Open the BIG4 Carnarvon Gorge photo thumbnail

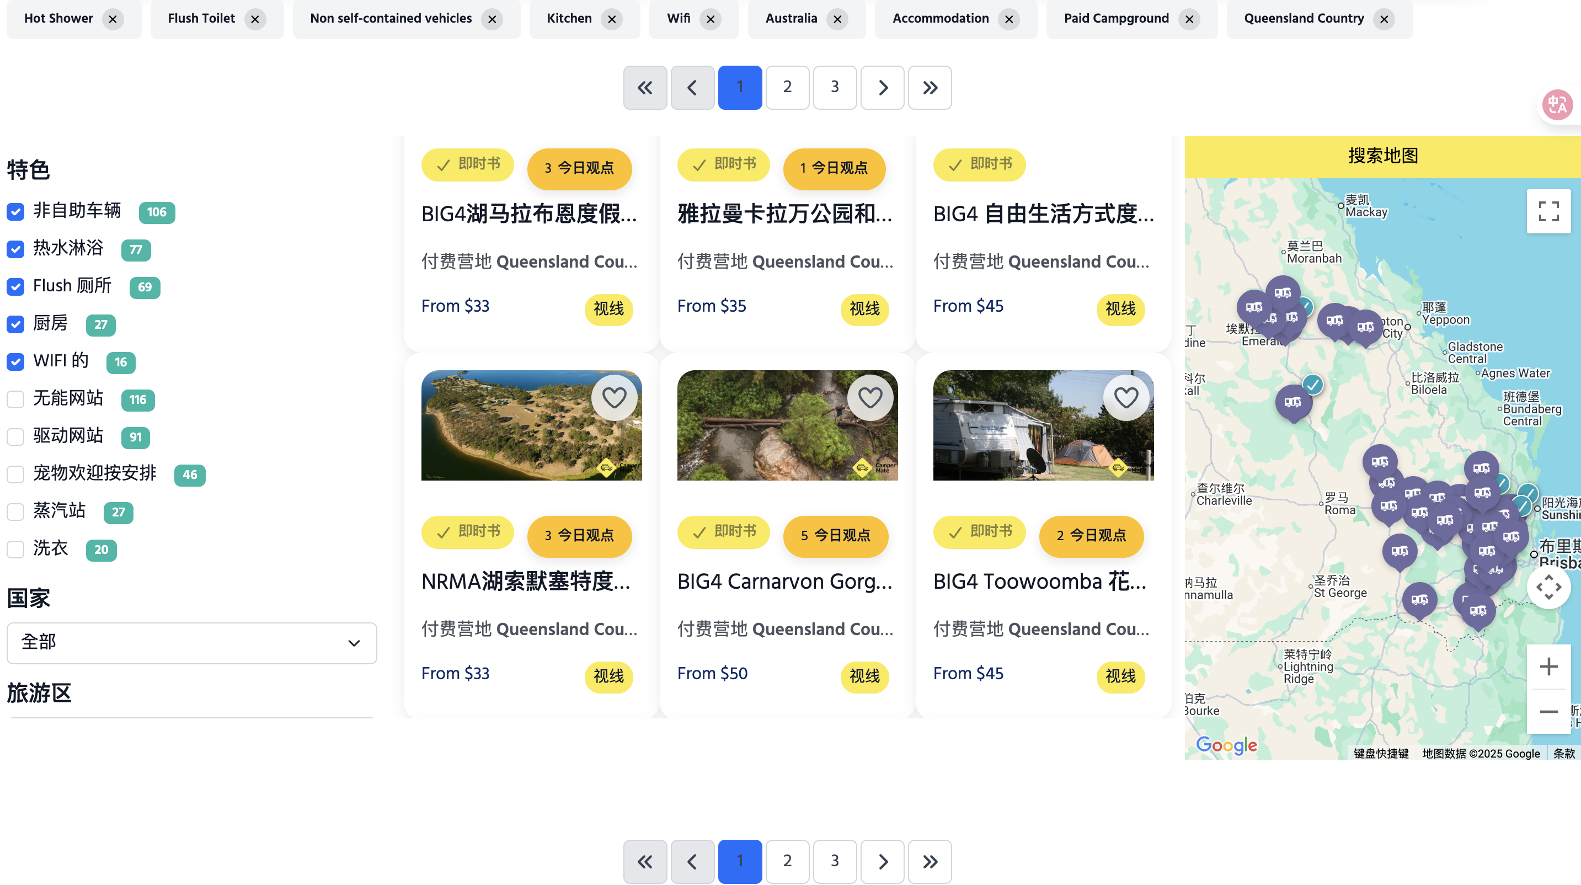click(x=787, y=425)
